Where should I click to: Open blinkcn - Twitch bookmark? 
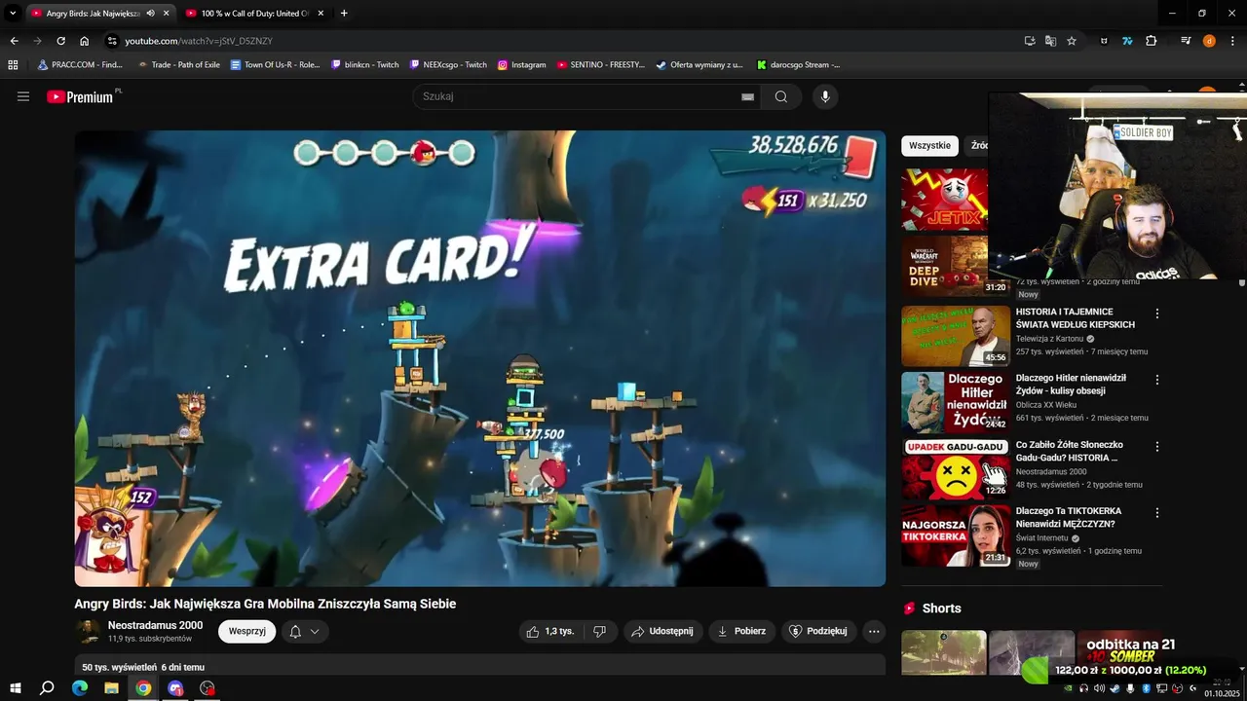pyautogui.click(x=365, y=65)
